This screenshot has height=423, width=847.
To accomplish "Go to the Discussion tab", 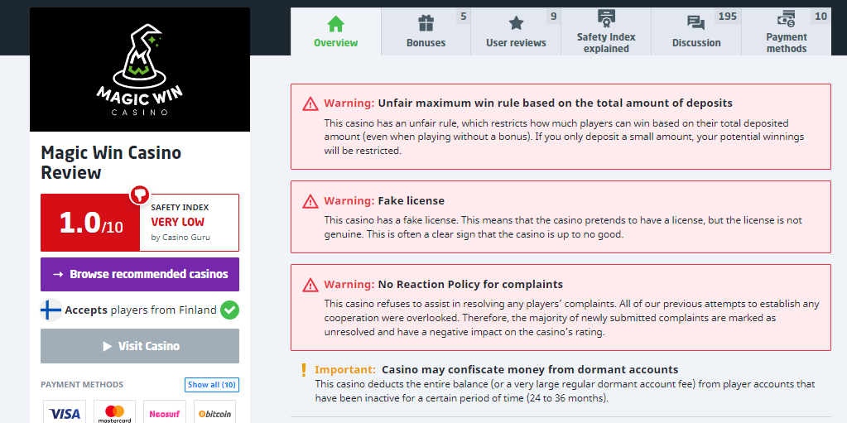I will tap(696, 32).
